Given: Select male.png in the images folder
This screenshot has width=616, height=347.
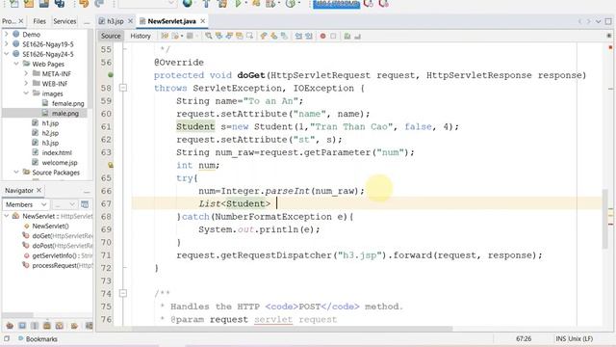Looking at the screenshot, I should click(x=65, y=114).
